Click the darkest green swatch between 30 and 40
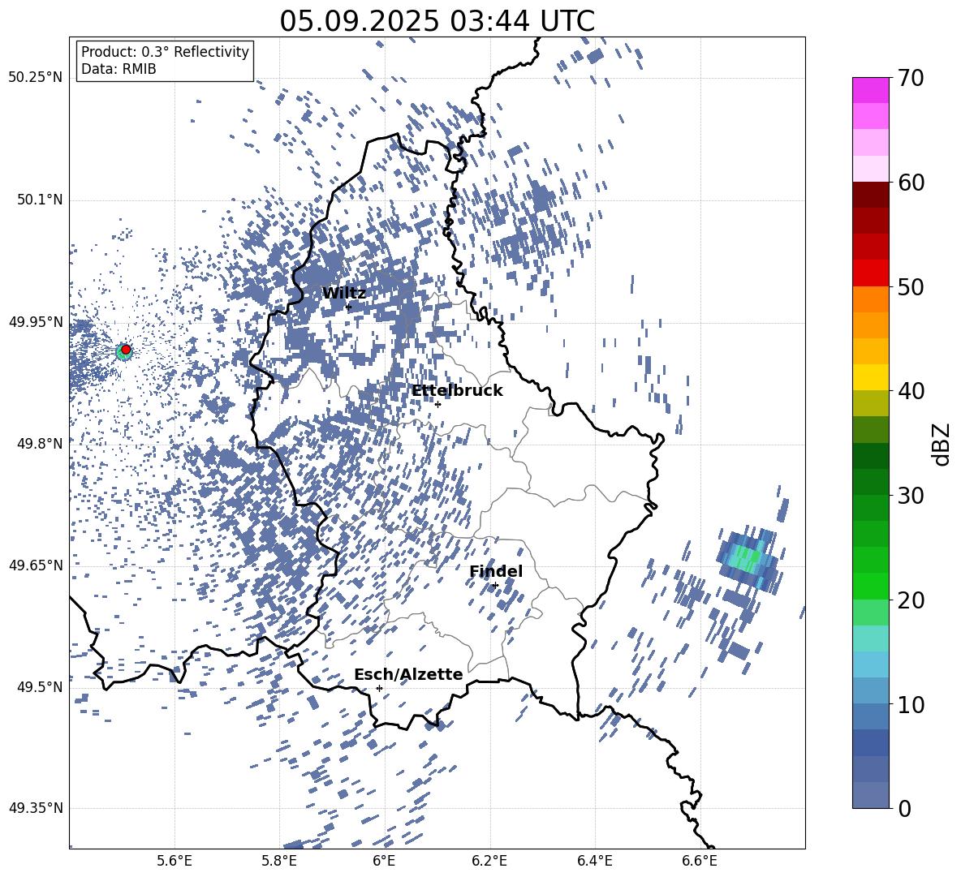 (870, 456)
